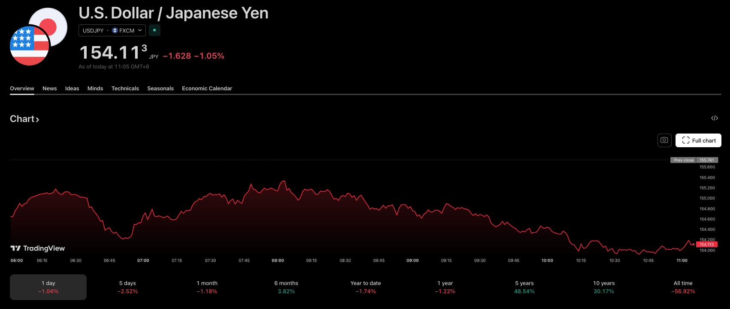
Task: Click the 154.800 price axis label
Action: (707, 209)
